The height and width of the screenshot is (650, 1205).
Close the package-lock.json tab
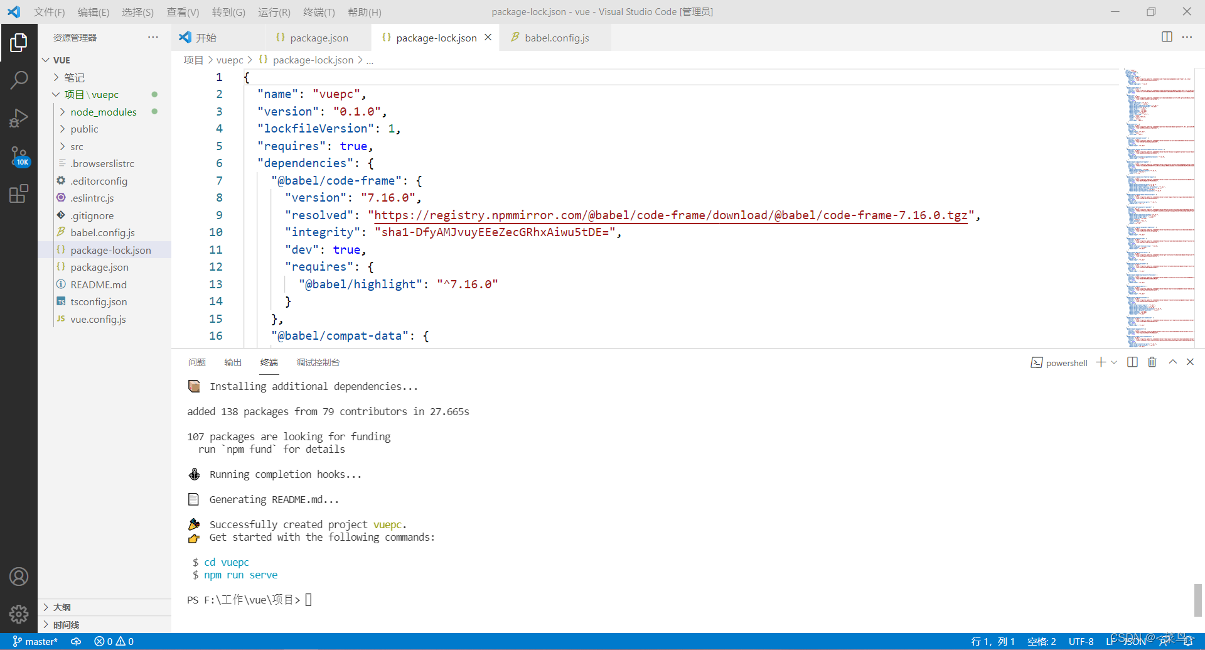click(488, 38)
